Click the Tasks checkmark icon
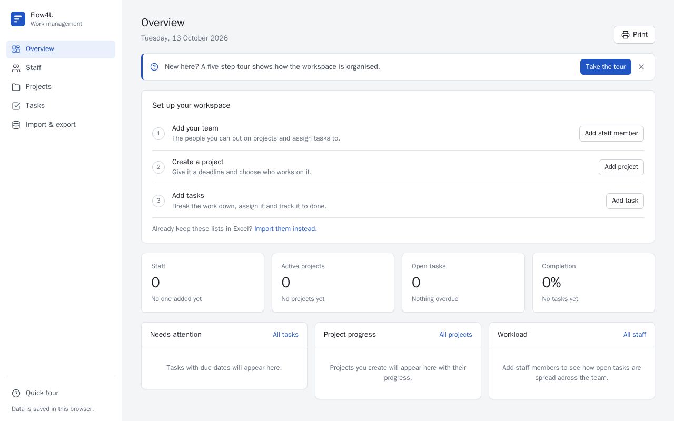The image size is (674, 421). [16, 106]
